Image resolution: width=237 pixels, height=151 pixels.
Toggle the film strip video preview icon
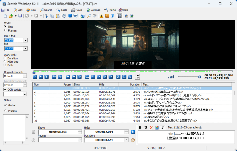(x=119, y=16)
